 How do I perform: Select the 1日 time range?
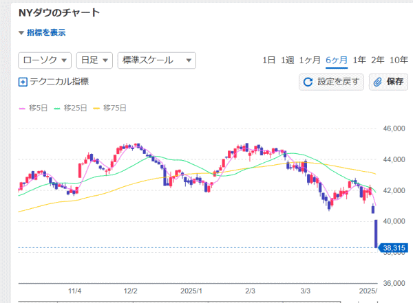[268, 60]
